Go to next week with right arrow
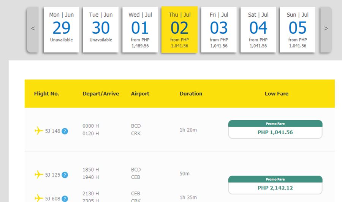Image resolution: width=342 pixels, height=202 pixels. coord(326,29)
